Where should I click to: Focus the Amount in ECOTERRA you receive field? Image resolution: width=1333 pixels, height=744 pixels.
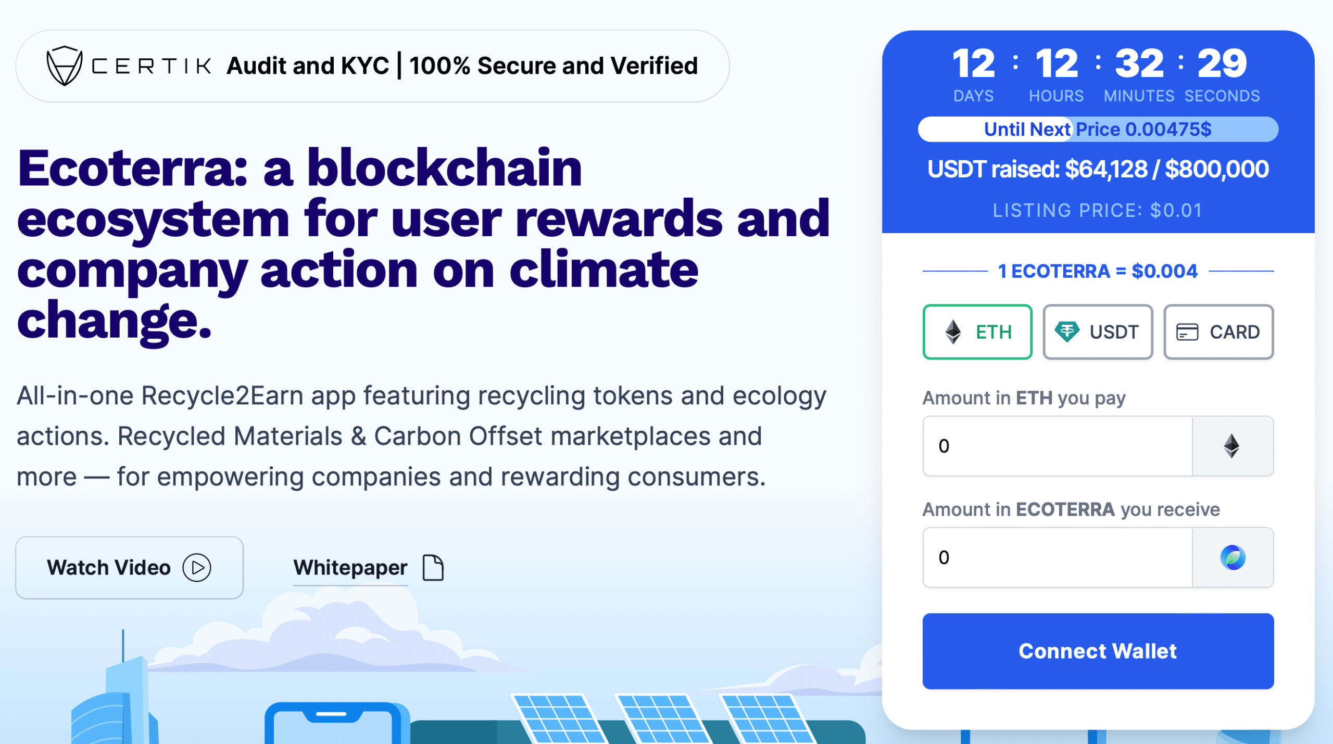(x=1057, y=558)
